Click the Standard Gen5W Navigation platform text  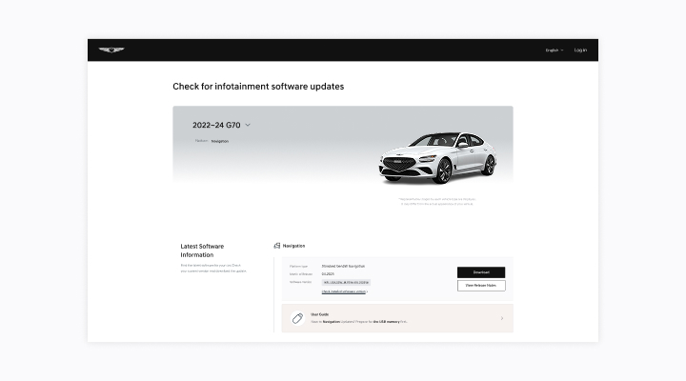343,266
